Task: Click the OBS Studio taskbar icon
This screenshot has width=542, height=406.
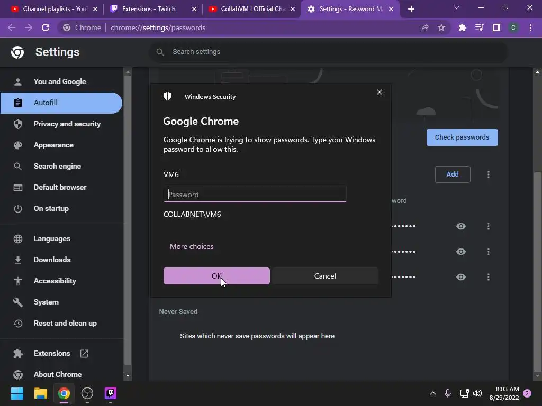Action: point(87,393)
